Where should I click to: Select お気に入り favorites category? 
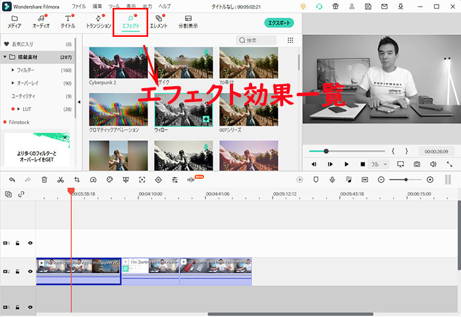pyautogui.click(x=38, y=44)
